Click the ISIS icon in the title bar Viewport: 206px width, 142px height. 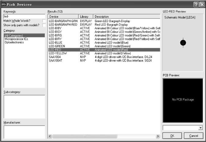(4, 5)
